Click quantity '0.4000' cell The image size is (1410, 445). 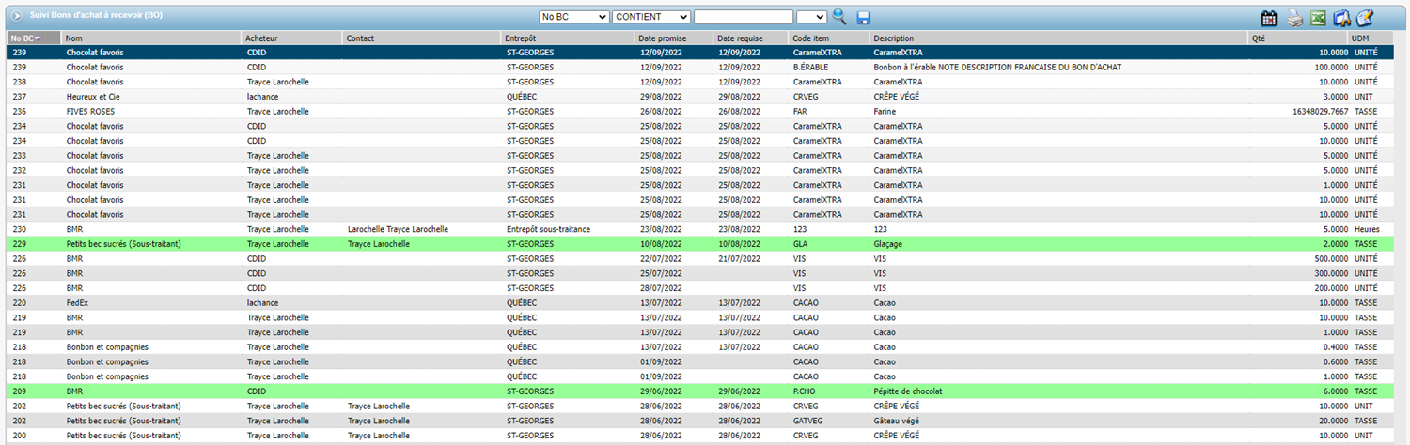[1335, 347]
